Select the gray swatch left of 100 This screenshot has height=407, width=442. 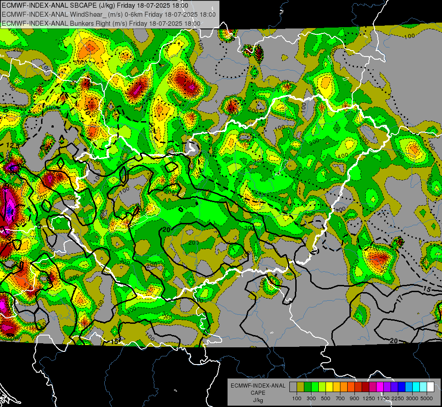click(293, 387)
